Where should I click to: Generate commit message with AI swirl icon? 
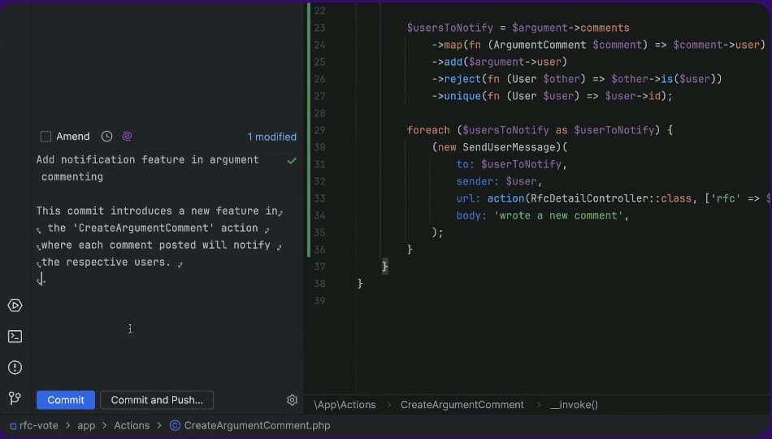point(127,137)
